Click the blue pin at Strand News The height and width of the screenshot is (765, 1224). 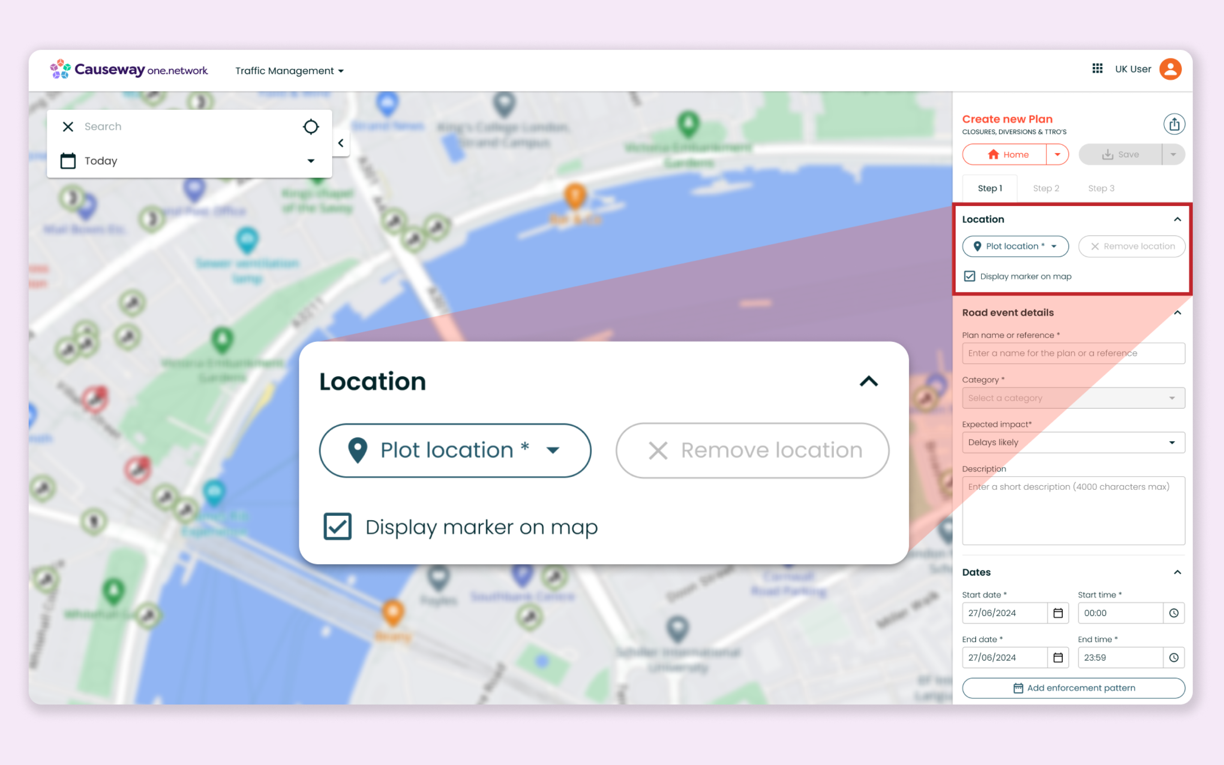pos(387,103)
